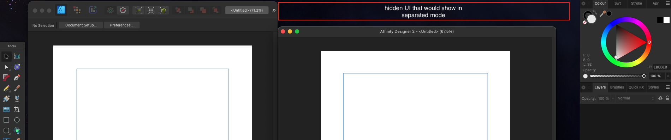This screenshot has height=140, width=671.
Task: Select the Vector Brush tool
Action: (x=17, y=88)
